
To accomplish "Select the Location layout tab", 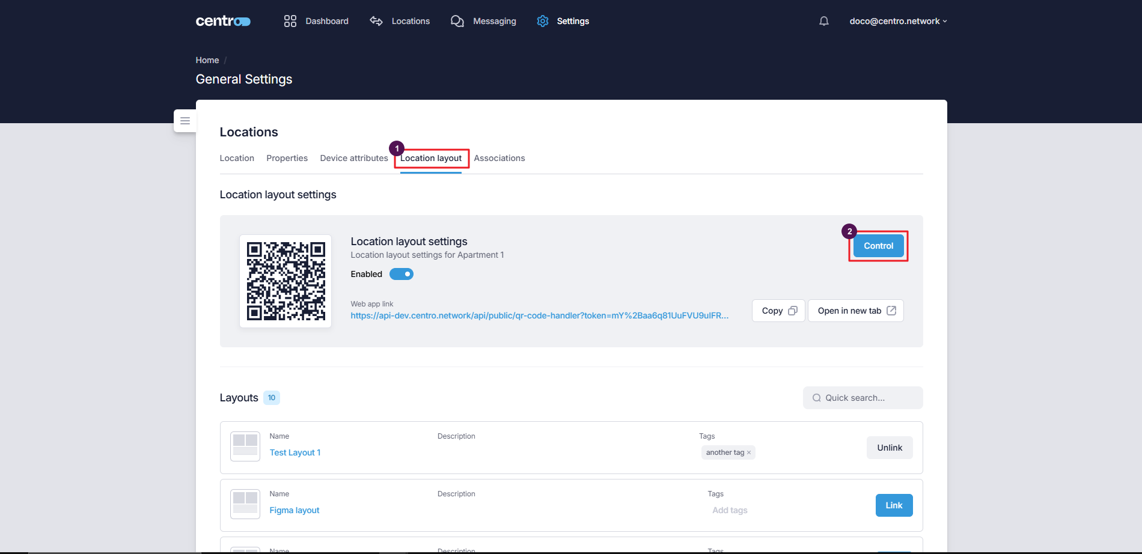I will tap(431, 158).
